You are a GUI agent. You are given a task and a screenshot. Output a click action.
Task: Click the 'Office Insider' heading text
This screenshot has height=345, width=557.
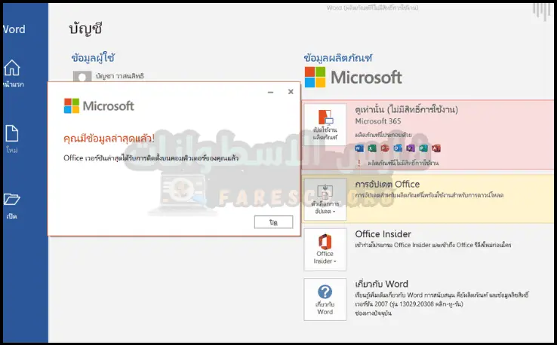(383, 234)
